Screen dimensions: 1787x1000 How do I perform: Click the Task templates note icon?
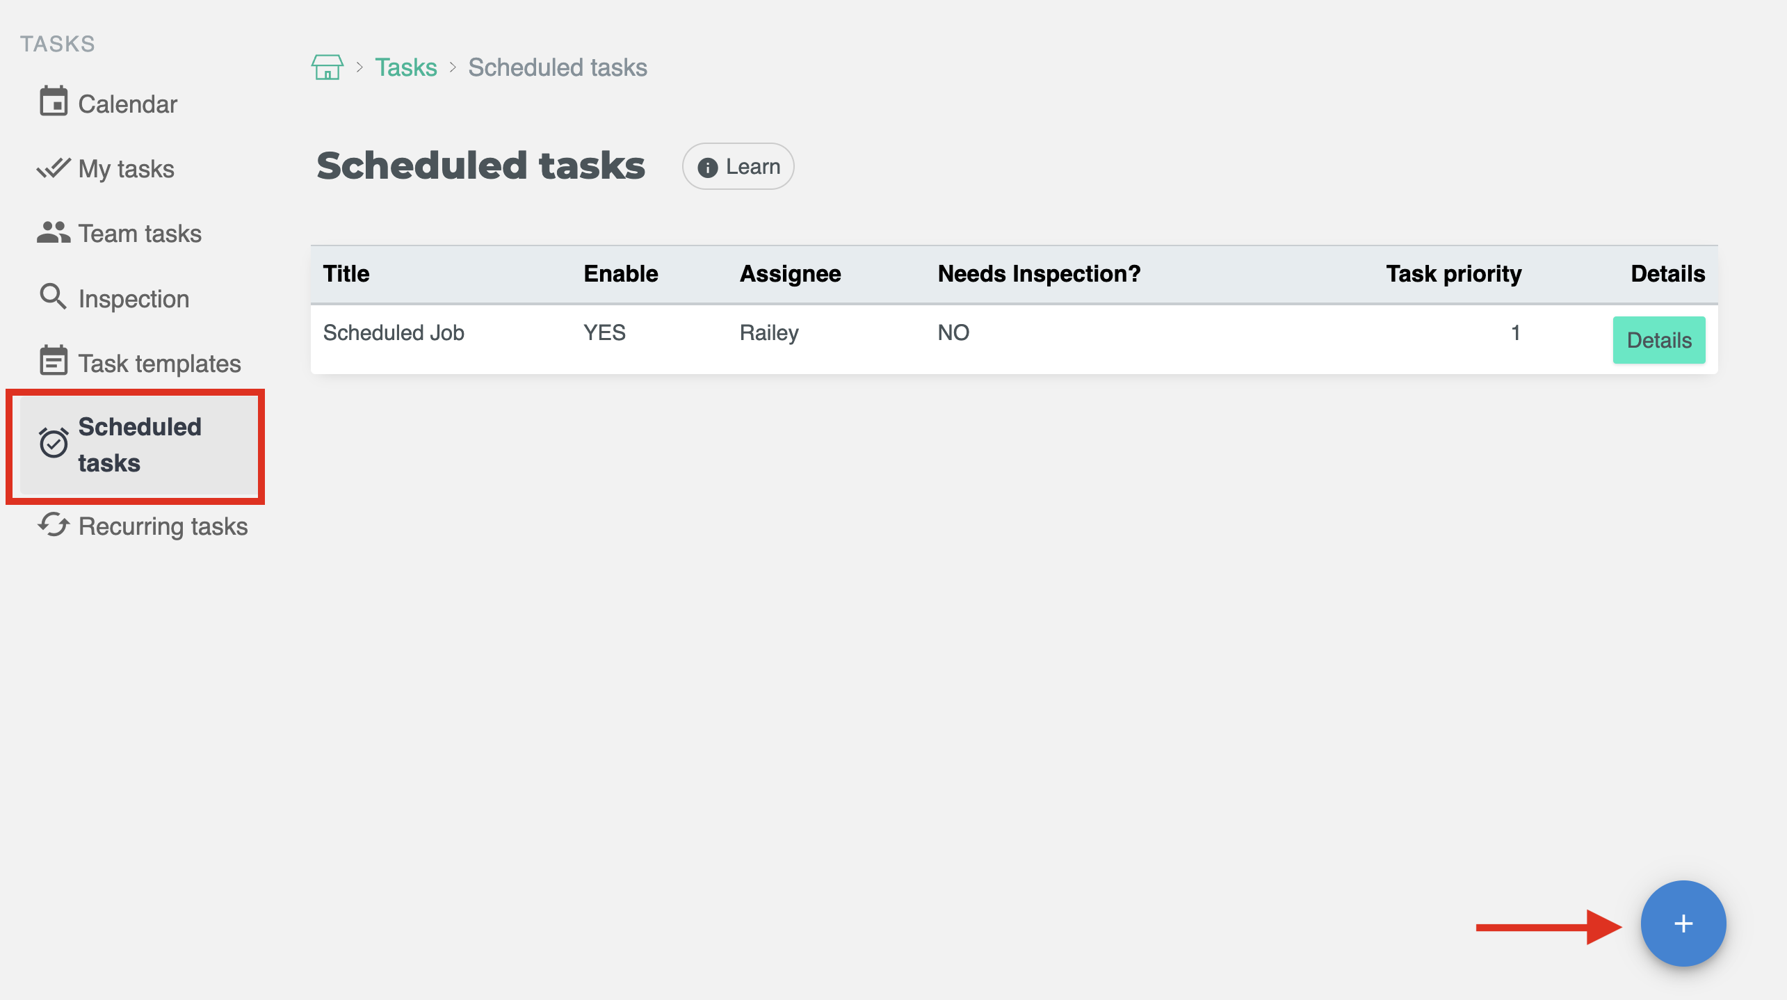54,361
